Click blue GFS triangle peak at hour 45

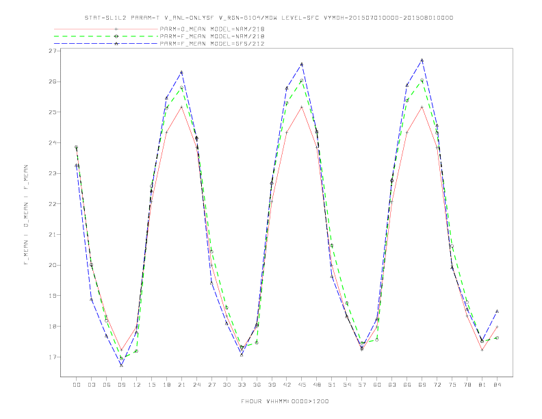[x=302, y=64]
